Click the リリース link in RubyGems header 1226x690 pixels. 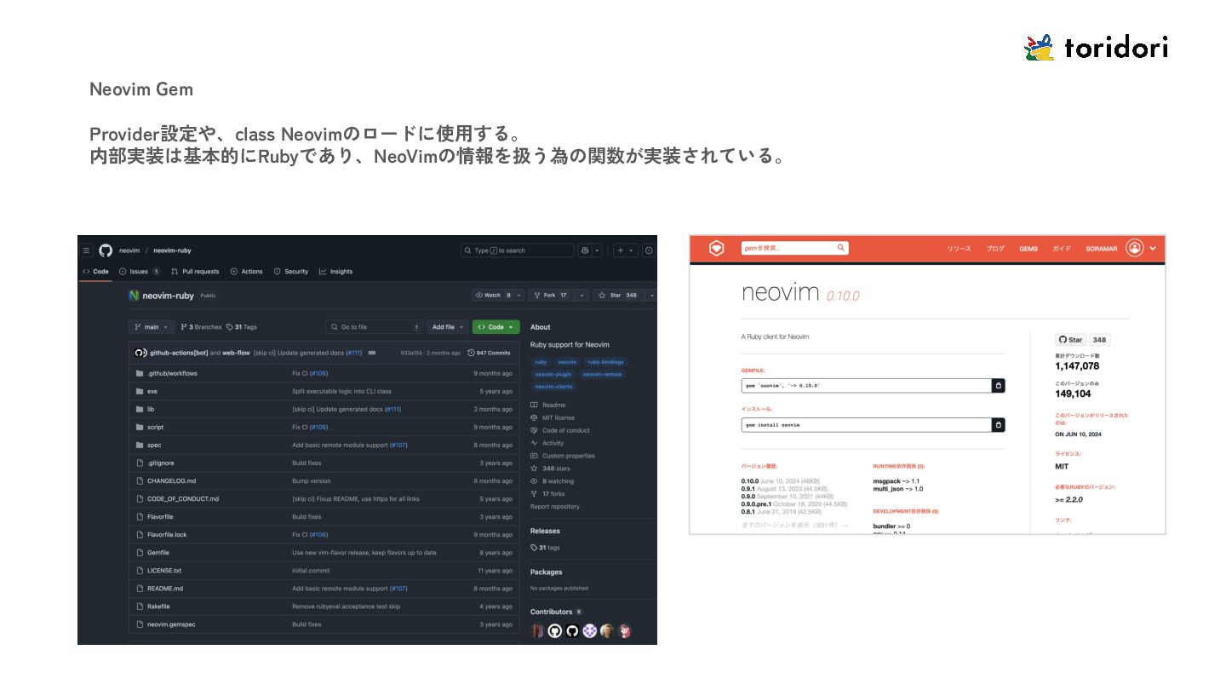[x=960, y=249]
